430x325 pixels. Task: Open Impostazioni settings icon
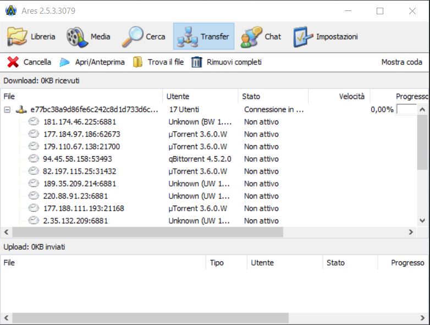303,37
